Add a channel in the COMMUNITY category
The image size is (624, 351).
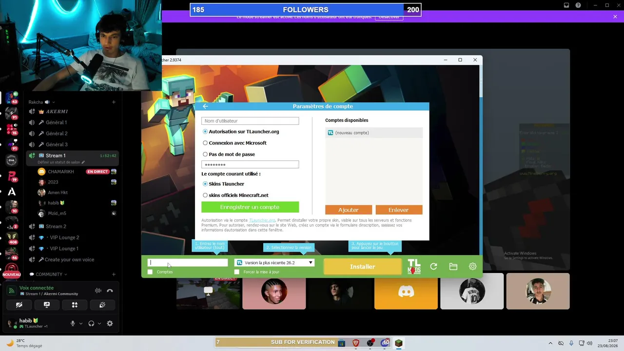pyautogui.click(x=114, y=274)
